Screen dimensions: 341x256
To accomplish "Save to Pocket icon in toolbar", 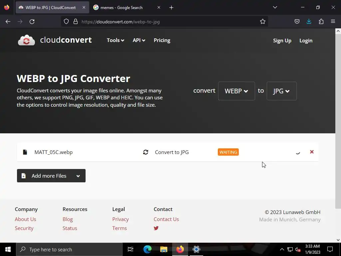I will pos(297,21).
